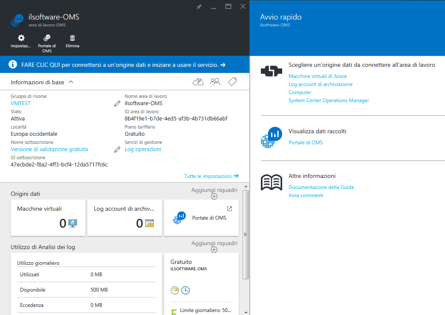Open the cloud quick start icon
The height and width of the screenshot is (315, 445).
click(x=198, y=82)
